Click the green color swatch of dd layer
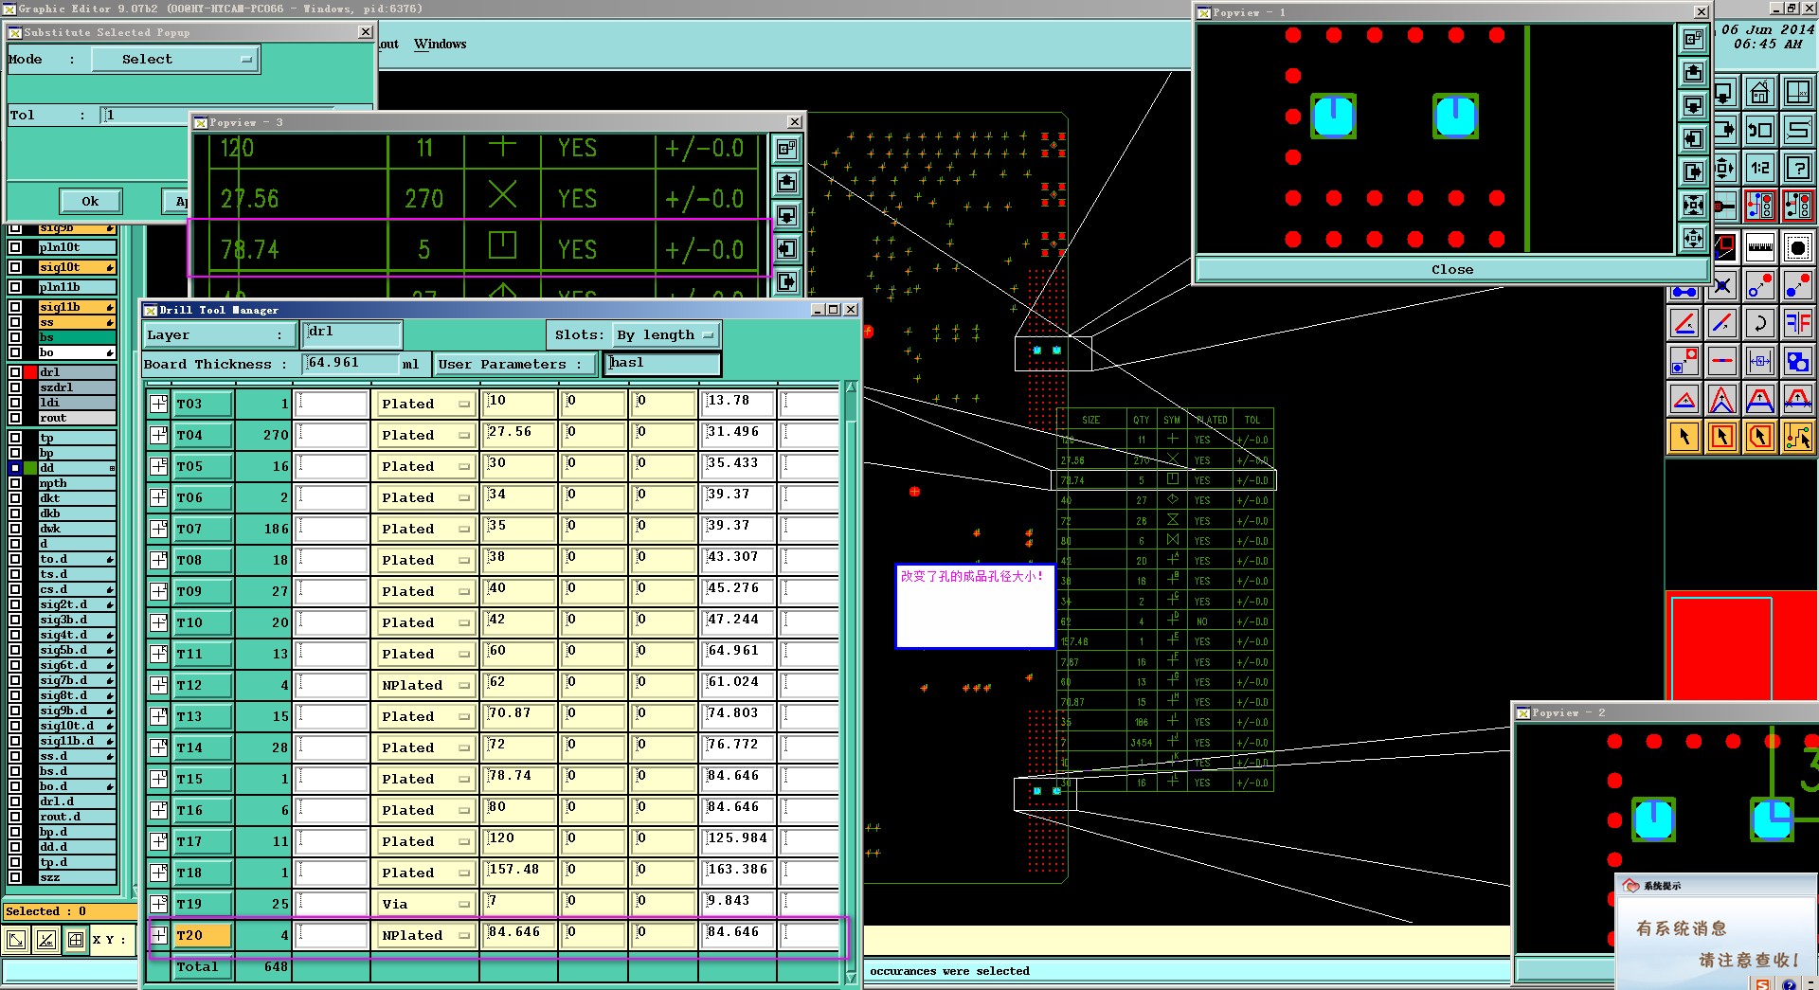The height and width of the screenshot is (990, 1819). (30, 468)
